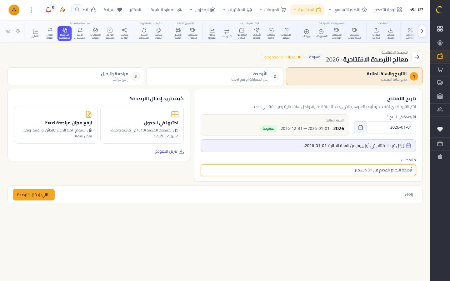This screenshot has height=281, width=450.
Task: Click the calendar date picker button
Action: [360, 127]
